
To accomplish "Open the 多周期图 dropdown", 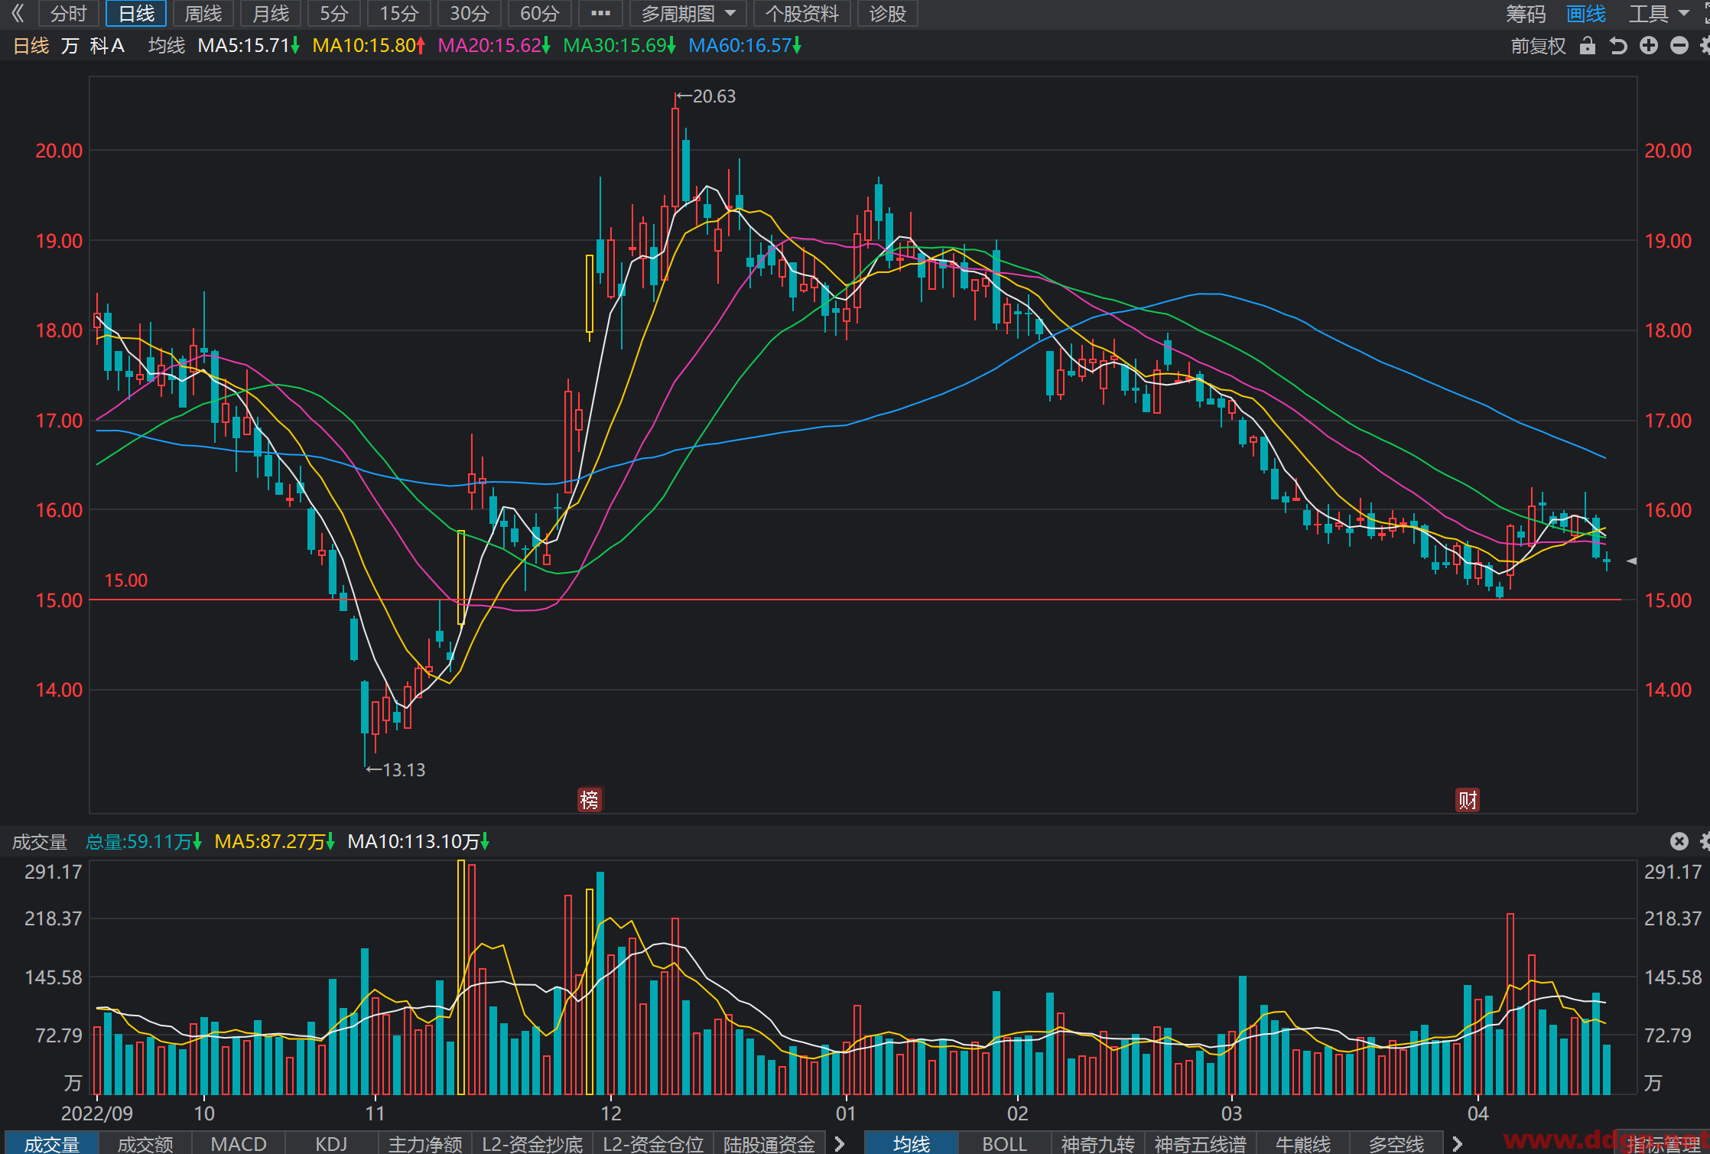I will click(688, 13).
